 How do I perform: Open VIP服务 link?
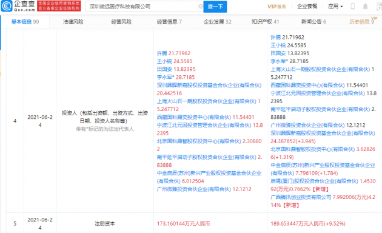(x=276, y=6)
